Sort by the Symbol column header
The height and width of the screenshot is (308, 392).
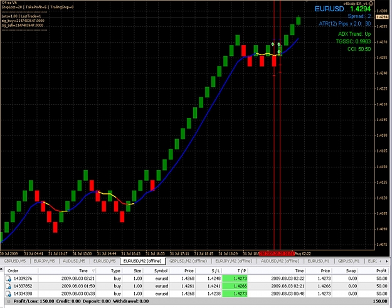click(x=157, y=271)
